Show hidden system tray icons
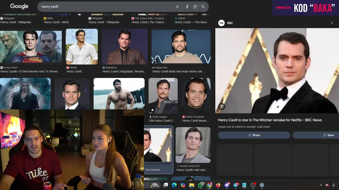 [x=321, y=185]
